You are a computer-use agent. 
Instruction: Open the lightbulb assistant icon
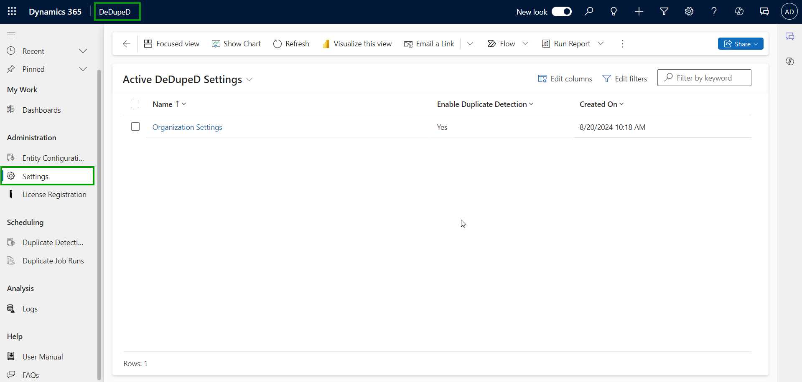point(614,12)
